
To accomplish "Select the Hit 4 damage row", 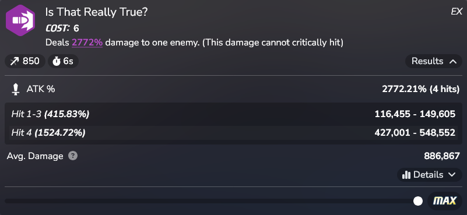I will [x=233, y=133].
